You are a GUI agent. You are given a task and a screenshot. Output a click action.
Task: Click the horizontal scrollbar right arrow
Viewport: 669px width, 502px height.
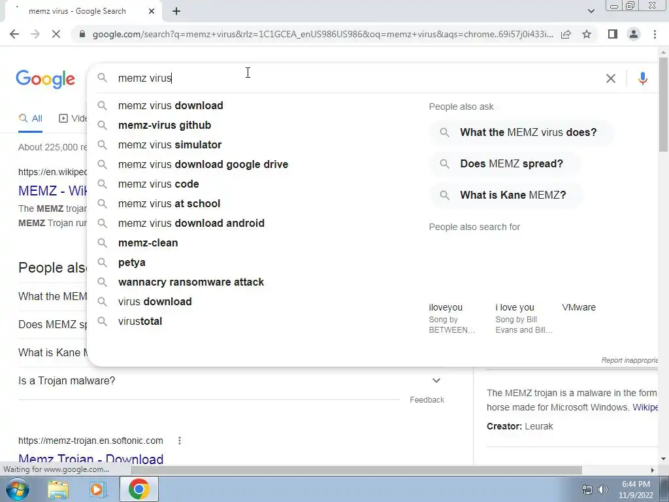[x=653, y=470]
